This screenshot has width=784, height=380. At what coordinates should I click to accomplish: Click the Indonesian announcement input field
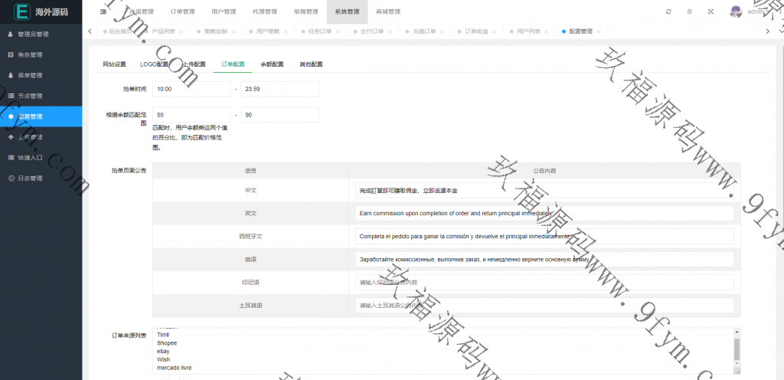[x=544, y=283]
